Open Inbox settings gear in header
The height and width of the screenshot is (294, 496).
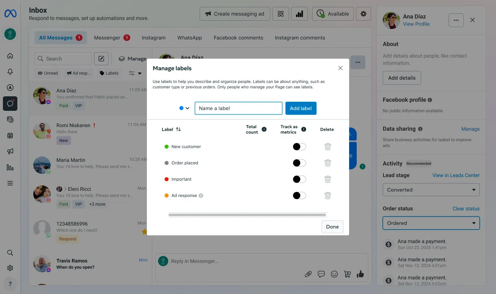click(364, 14)
